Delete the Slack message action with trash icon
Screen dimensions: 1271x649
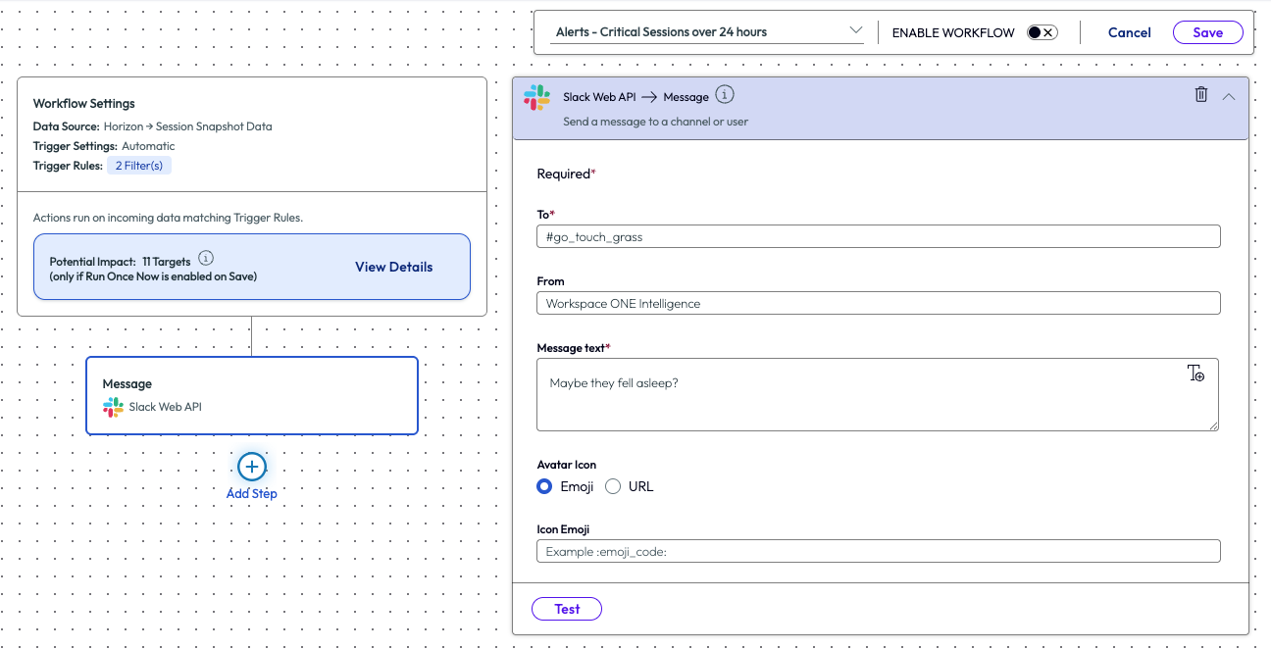tap(1200, 95)
